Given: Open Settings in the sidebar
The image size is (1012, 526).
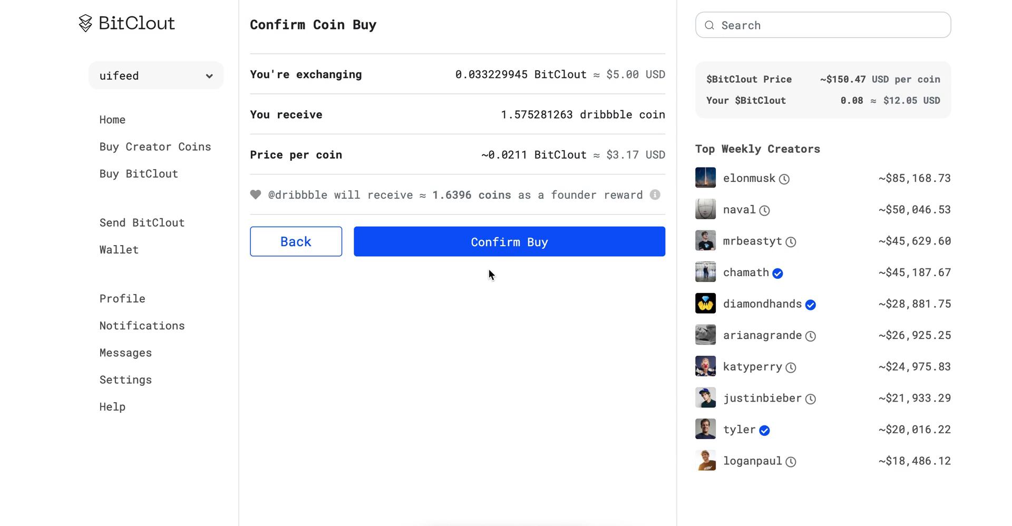Looking at the screenshot, I should click(x=125, y=380).
